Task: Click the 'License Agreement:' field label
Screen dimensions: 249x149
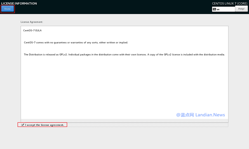Action: pos(32,22)
